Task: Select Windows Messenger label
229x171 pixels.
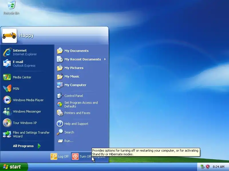Action: click(27, 111)
